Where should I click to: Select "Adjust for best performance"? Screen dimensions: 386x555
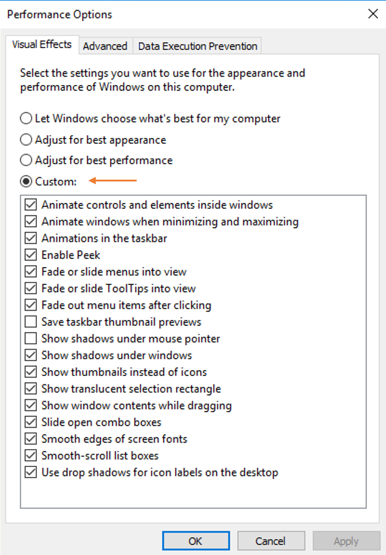coord(26,160)
